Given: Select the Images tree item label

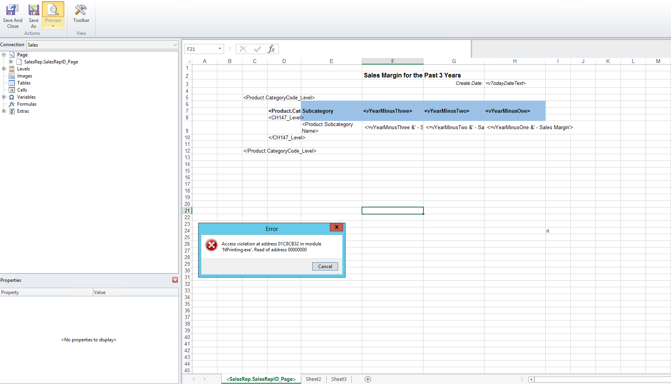Looking at the screenshot, I should click(x=25, y=76).
